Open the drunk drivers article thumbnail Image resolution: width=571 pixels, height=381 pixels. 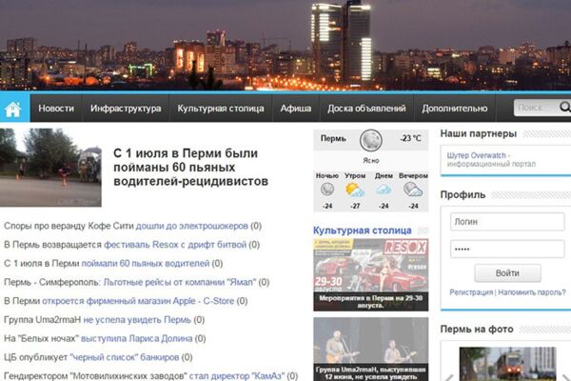[50, 168]
